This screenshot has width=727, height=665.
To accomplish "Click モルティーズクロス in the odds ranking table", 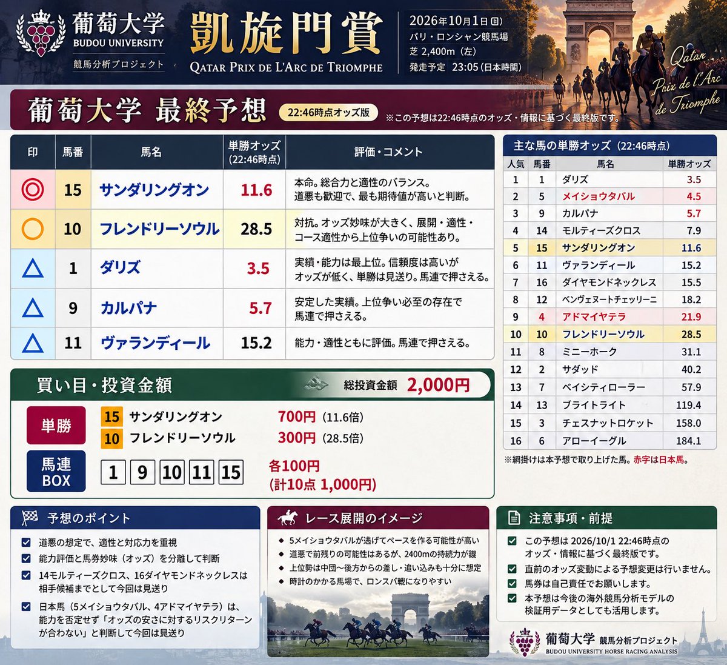I will pos(601,230).
